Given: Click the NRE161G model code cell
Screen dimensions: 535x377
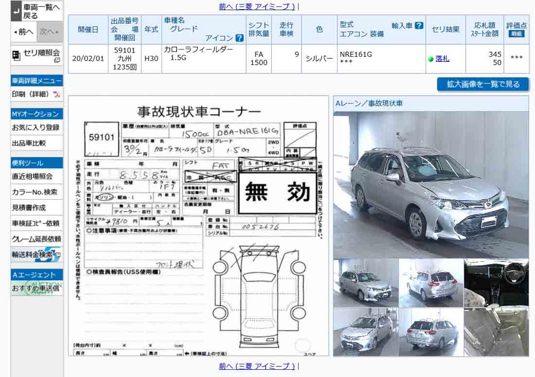Looking at the screenshot, I should point(381,59).
